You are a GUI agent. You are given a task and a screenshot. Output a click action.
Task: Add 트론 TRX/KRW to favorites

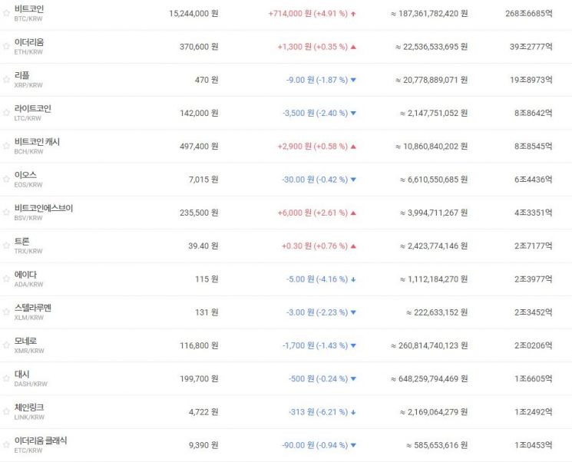[6, 246]
